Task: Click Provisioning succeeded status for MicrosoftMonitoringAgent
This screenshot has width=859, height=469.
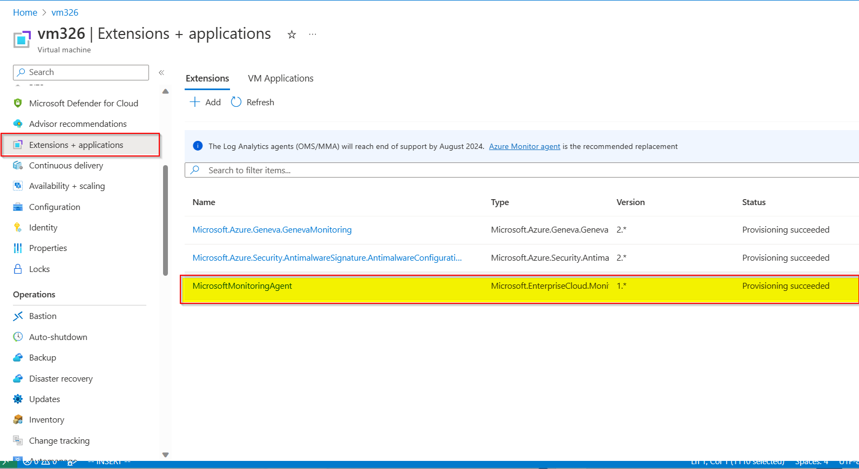Action: 786,286
